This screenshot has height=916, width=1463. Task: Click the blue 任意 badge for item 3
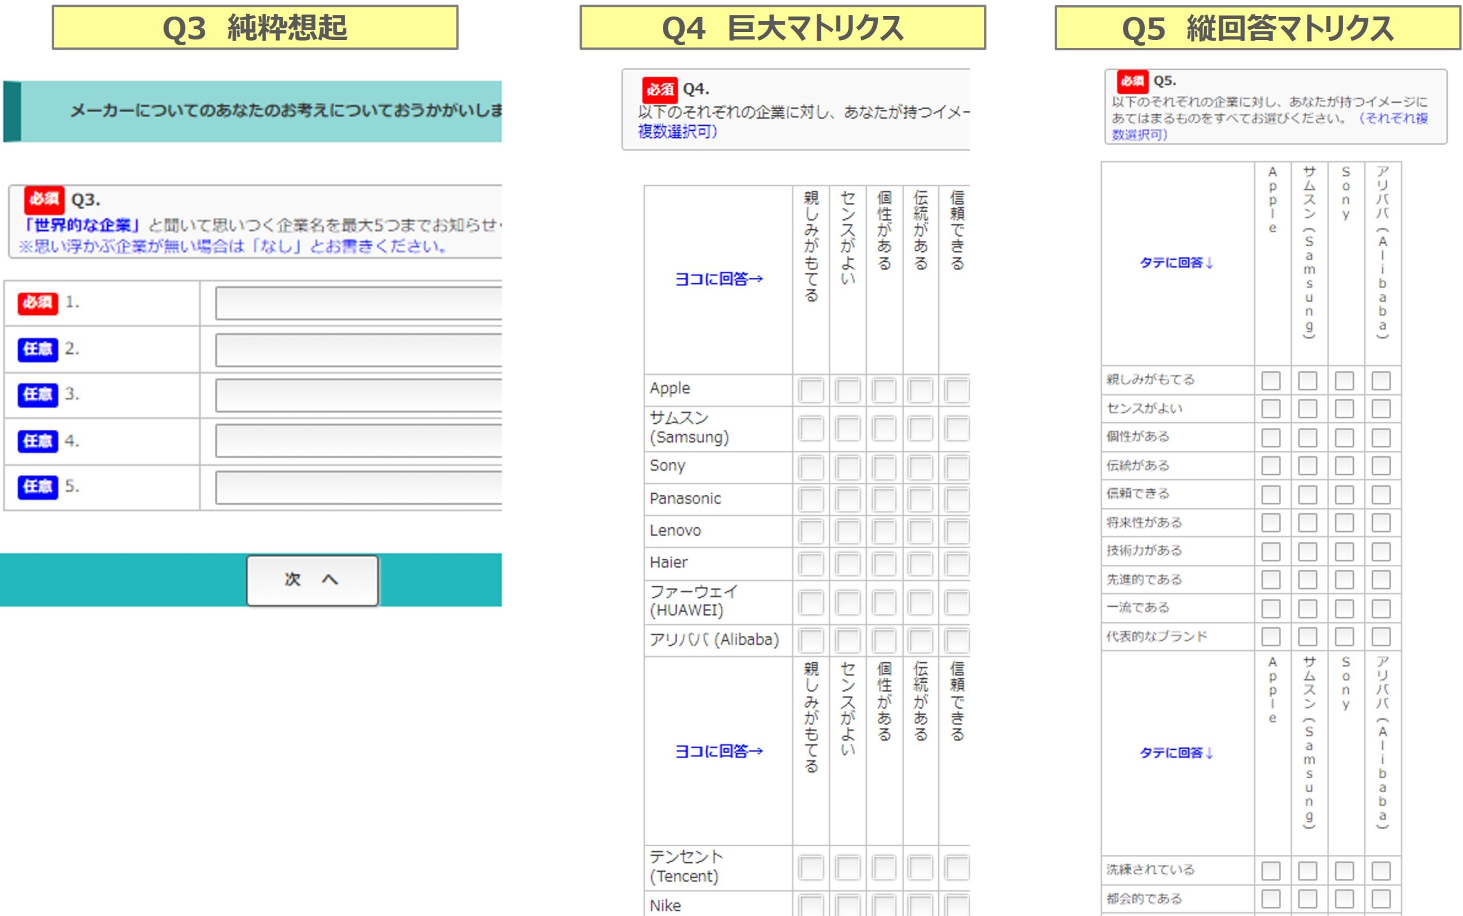(x=38, y=395)
